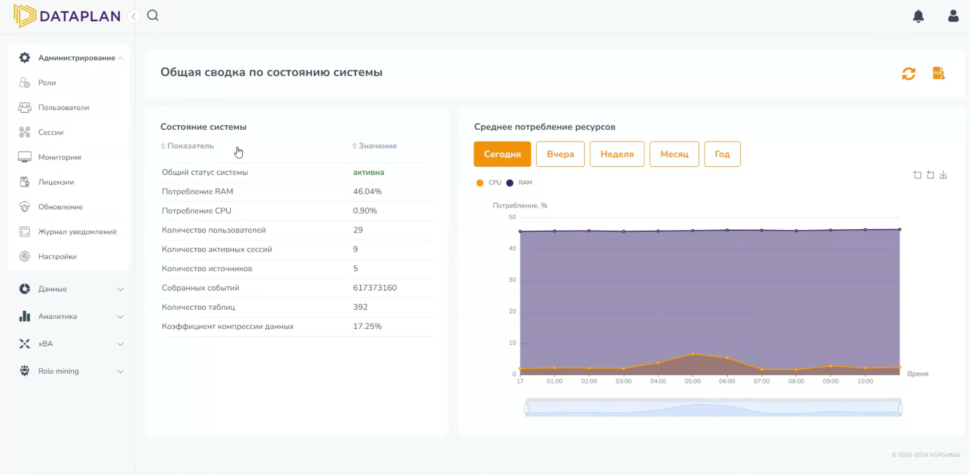Select the Неделя period button
The width and height of the screenshot is (969, 475).
(617, 154)
